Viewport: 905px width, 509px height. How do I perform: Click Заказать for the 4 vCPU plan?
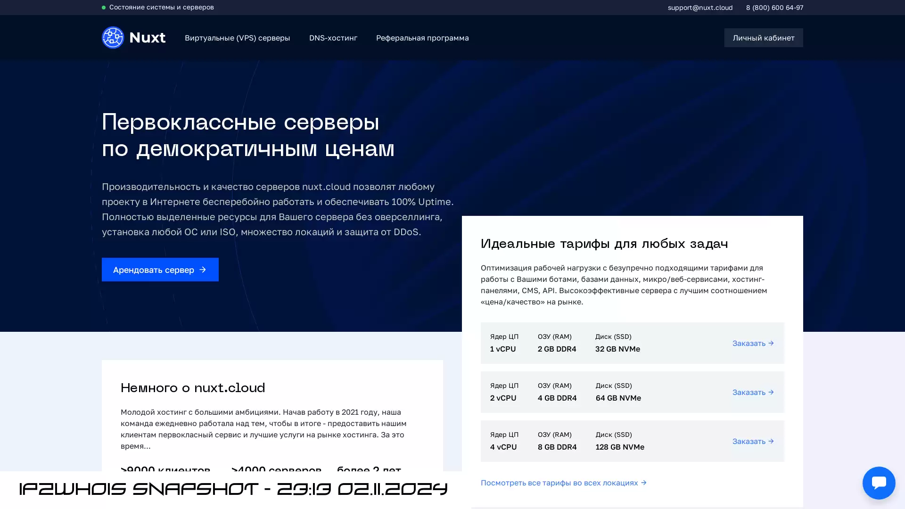tap(753, 441)
